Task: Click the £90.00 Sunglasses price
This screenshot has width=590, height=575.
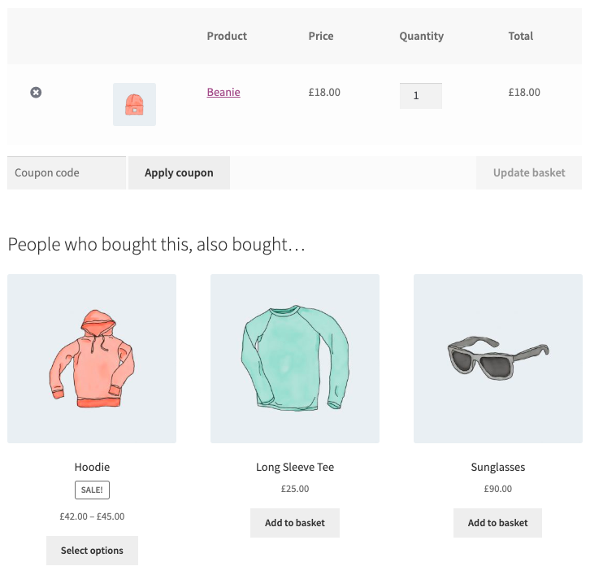Action: (x=498, y=489)
